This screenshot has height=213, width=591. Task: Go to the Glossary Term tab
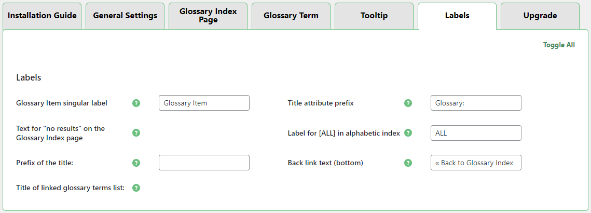291,16
